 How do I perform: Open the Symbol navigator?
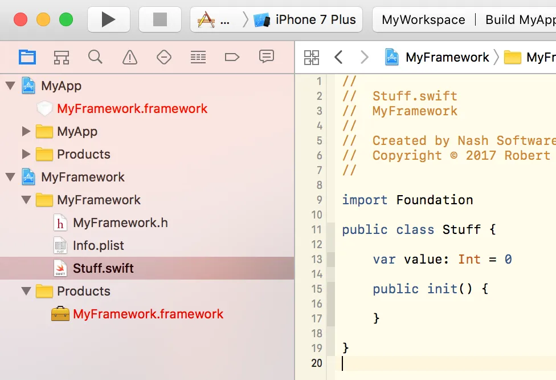point(62,57)
